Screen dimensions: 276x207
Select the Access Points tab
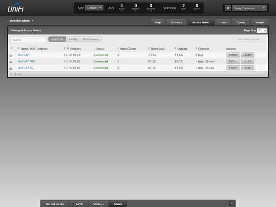[201, 23]
